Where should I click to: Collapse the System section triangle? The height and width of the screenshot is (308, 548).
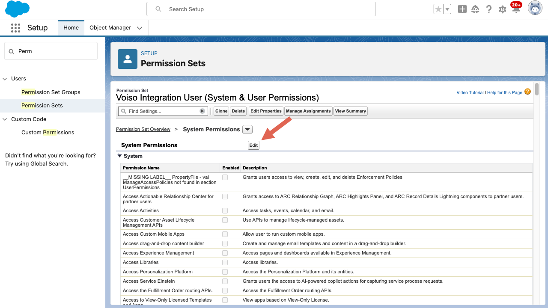pyautogui.click(x=119, y=156)
